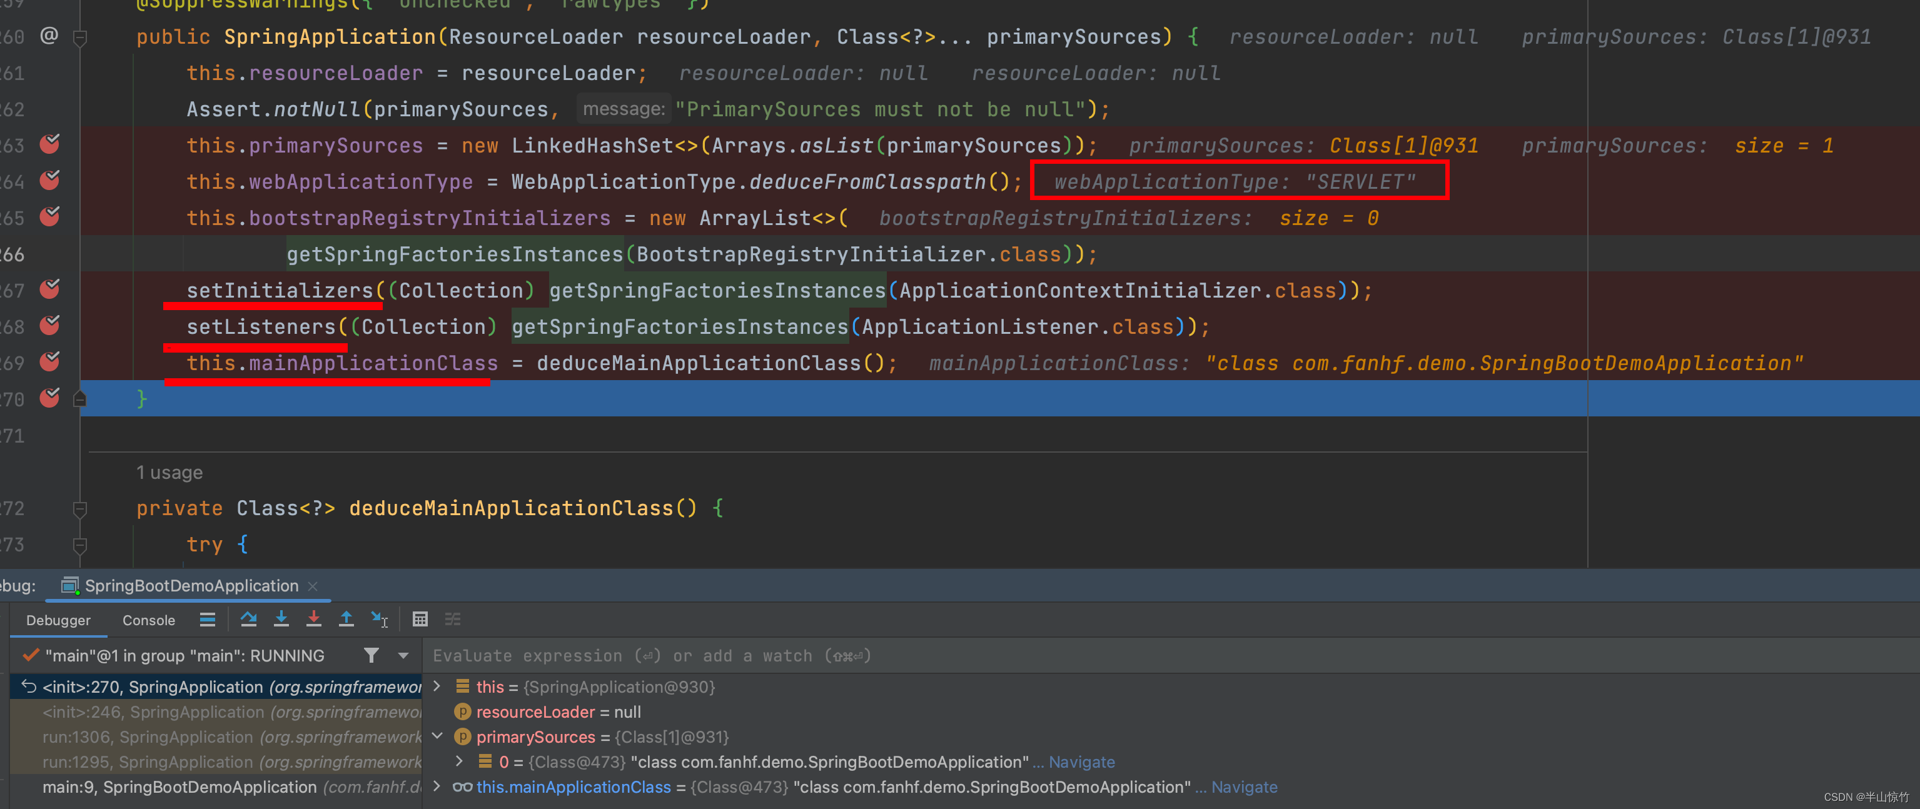Collapse the deduceMainApplicationClass method fold at line 272
The image size is (1920, 809).
coord(81,510)
